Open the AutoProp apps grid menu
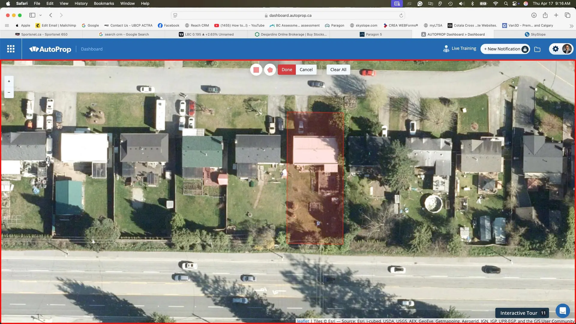 (11, 49)
